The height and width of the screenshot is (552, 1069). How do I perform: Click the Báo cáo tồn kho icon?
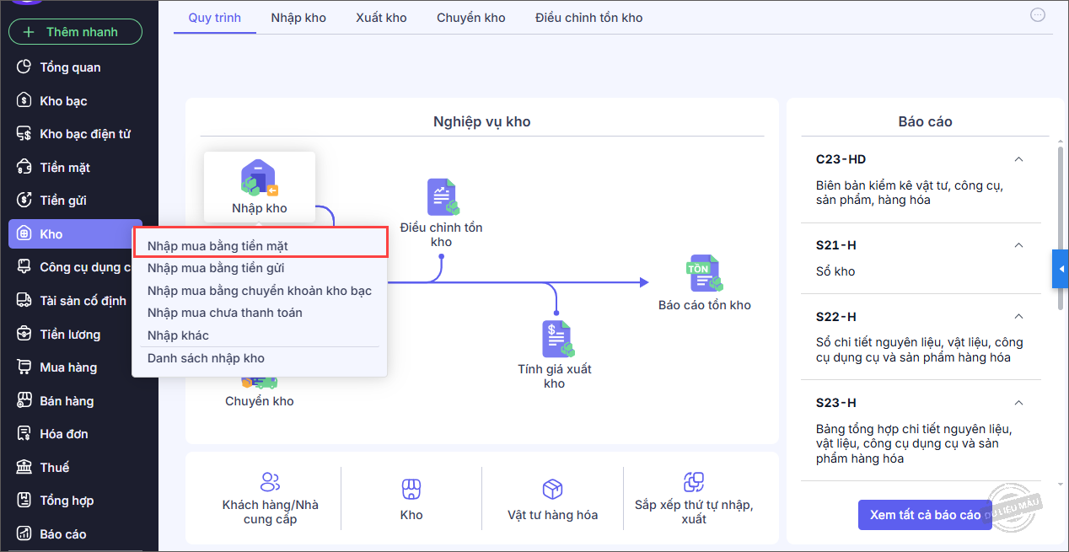704,273
